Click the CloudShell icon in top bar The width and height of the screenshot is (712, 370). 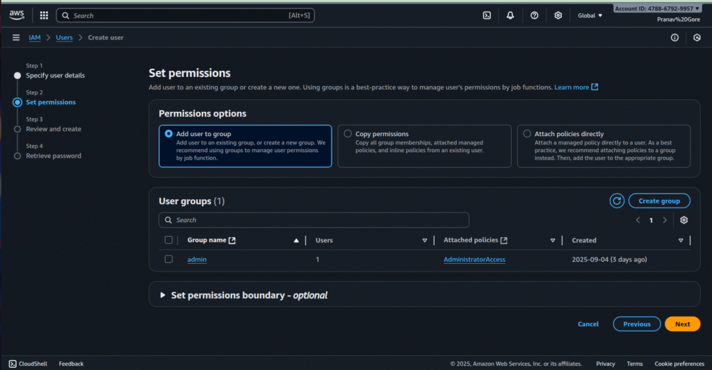[487, 15]
